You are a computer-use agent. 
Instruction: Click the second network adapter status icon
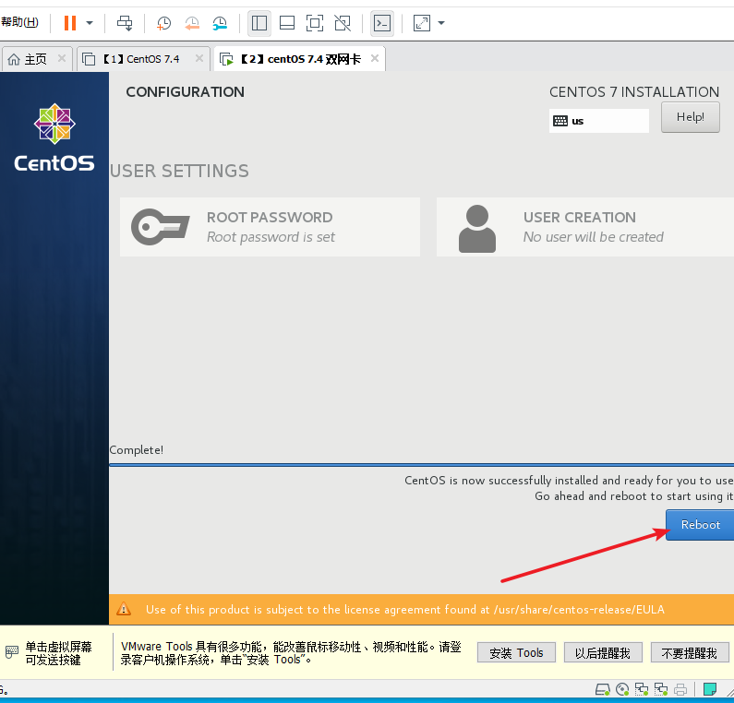pyautogui.click(x=661, y=689)
